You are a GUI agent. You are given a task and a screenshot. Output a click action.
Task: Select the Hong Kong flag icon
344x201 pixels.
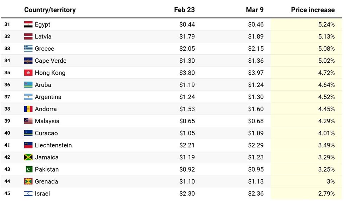click(28, 73)
